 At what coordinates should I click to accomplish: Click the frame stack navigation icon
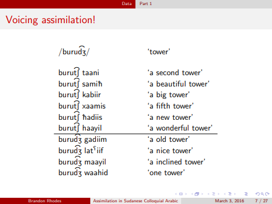(x=197, y=194)
